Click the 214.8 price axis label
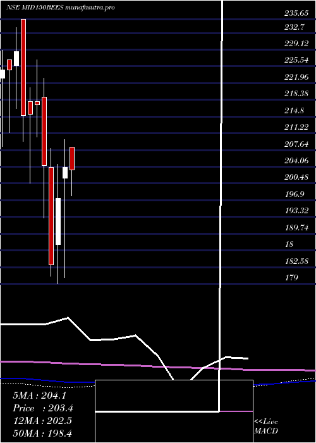This screenshot has width=316, height=443. [295, 111]
